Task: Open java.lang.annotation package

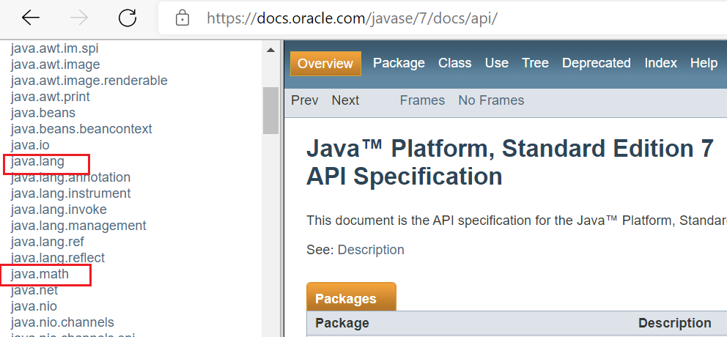Action: [x=70, y=177]
